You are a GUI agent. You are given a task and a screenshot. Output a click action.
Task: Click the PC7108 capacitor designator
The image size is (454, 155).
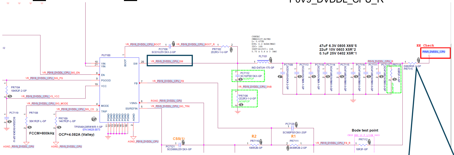[x=163, y=49]
